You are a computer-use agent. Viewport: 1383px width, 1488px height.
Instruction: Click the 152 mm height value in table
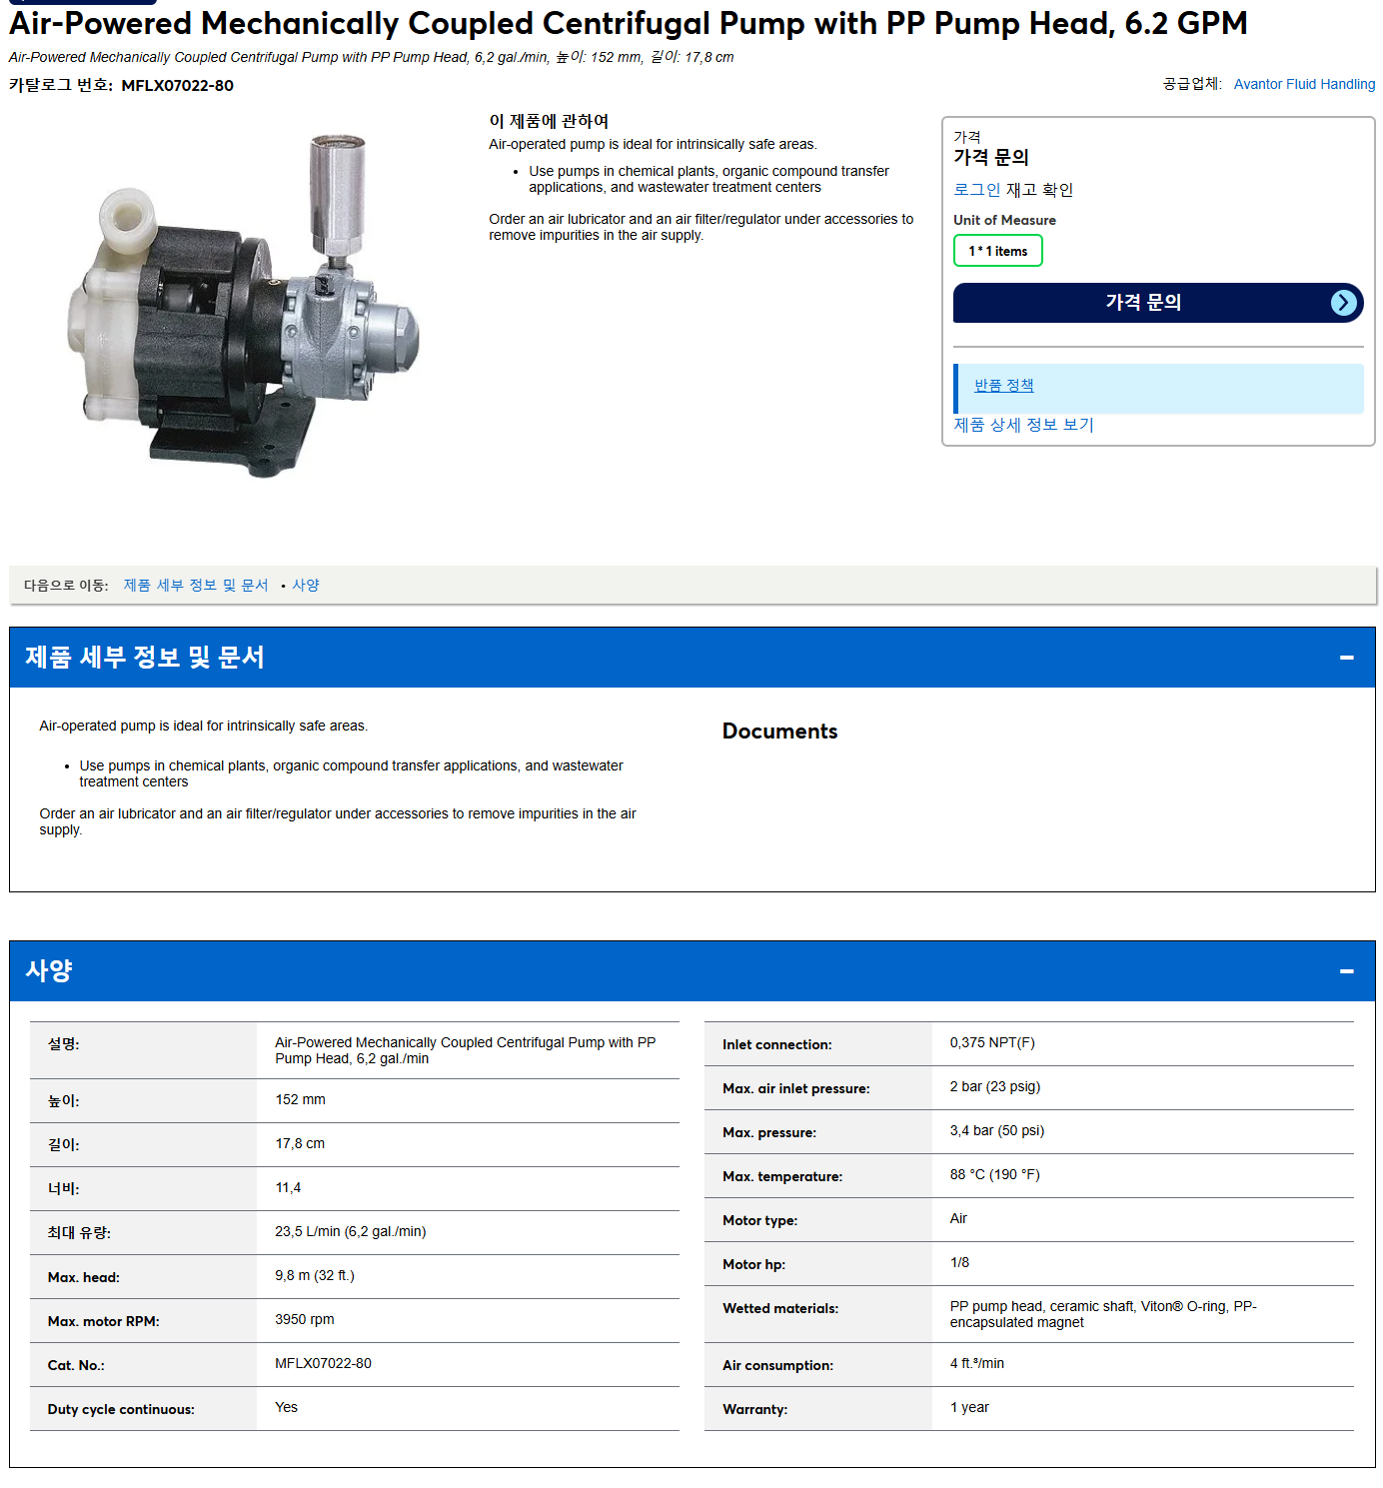300,1099
